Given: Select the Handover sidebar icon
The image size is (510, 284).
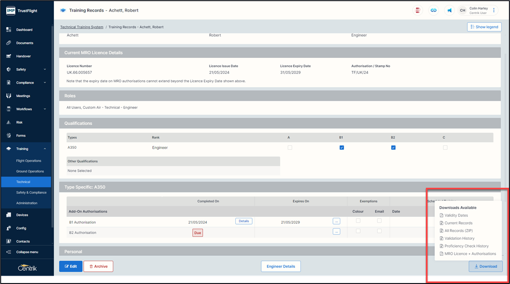Looking at the screenshot, I should pos(9,56).
